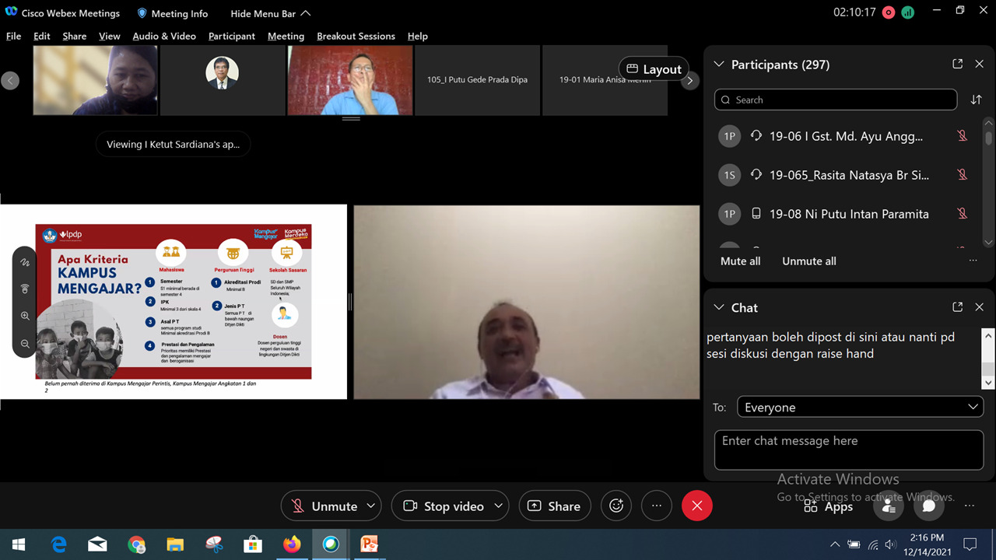This screenshot has width=996, height=560.
Task: Toggle the participants panel icon
Action: click(889, 506)
